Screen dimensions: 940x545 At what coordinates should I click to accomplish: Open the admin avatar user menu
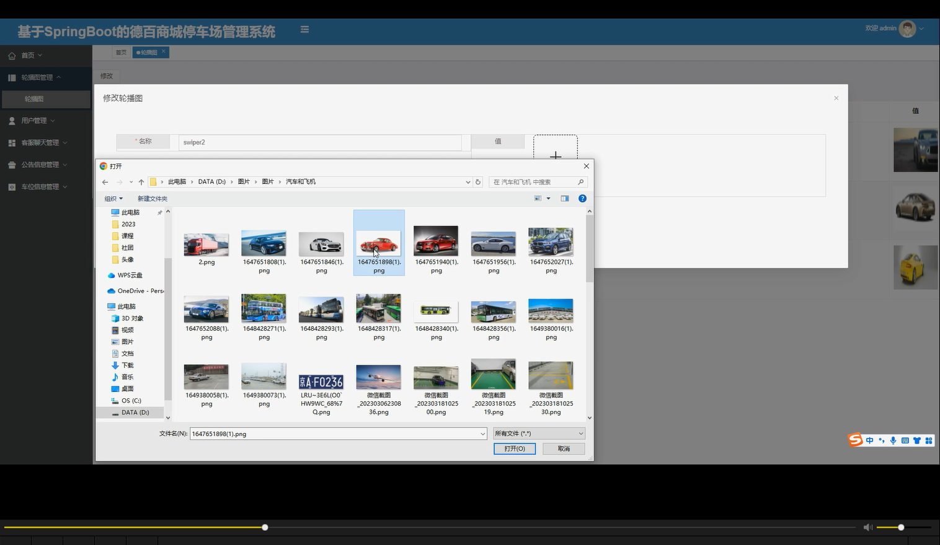[x=907, y=28]
